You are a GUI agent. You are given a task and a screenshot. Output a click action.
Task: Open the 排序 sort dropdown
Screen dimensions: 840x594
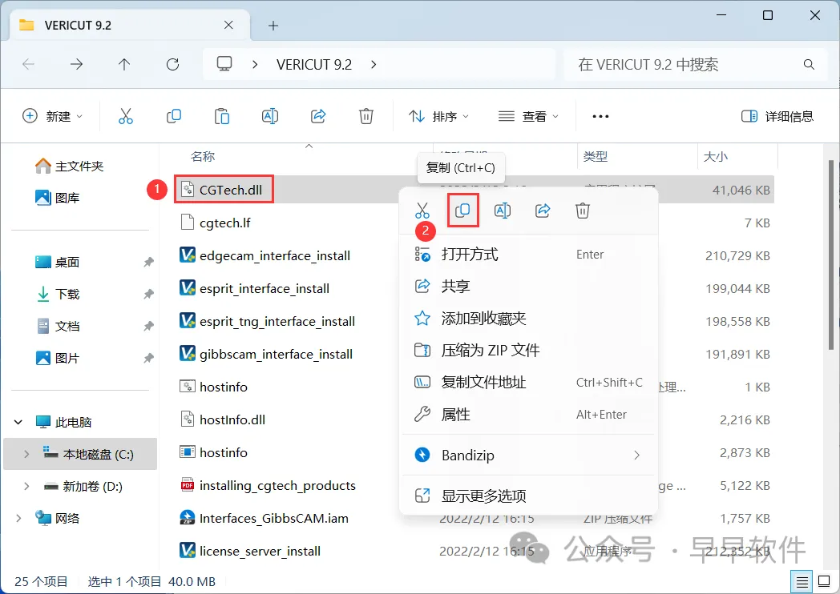[438, 116]
